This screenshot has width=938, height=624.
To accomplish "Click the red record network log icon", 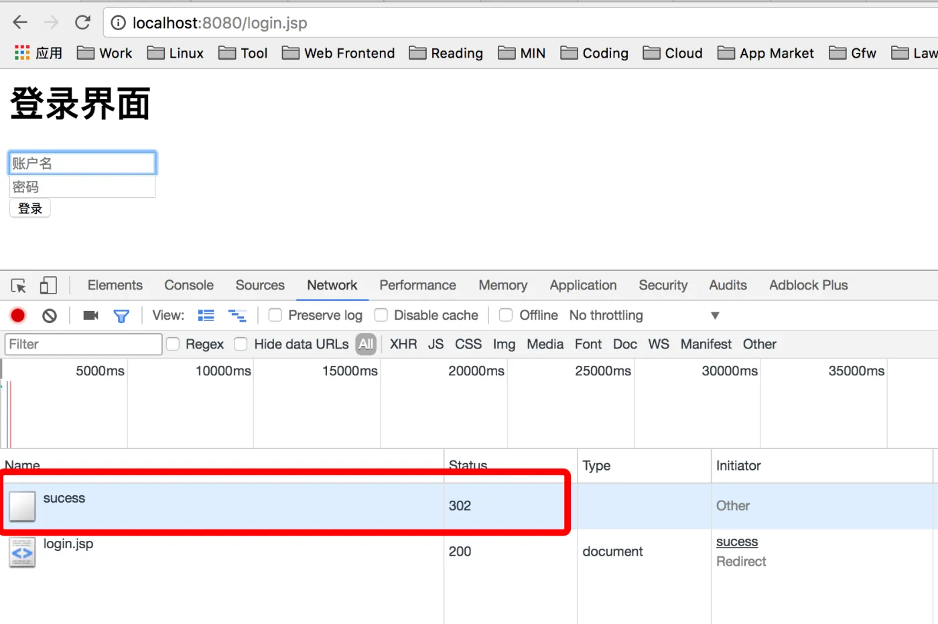I will pos(18,316).
